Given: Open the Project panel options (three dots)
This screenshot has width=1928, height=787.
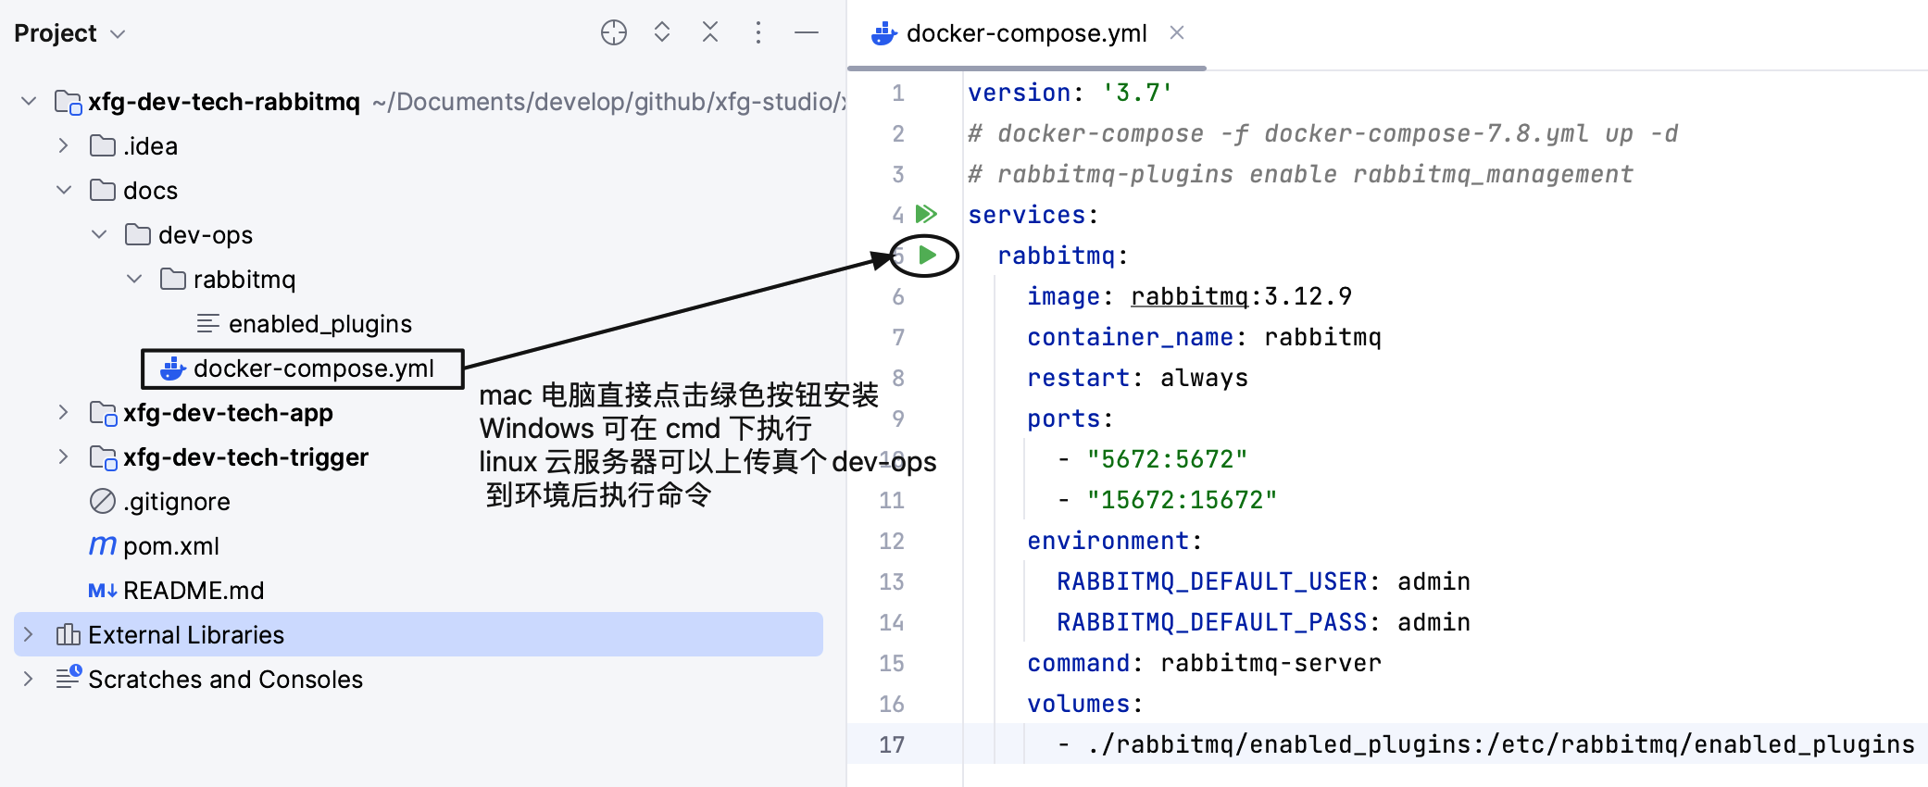Looking at the screenshot, I should 758,32.
